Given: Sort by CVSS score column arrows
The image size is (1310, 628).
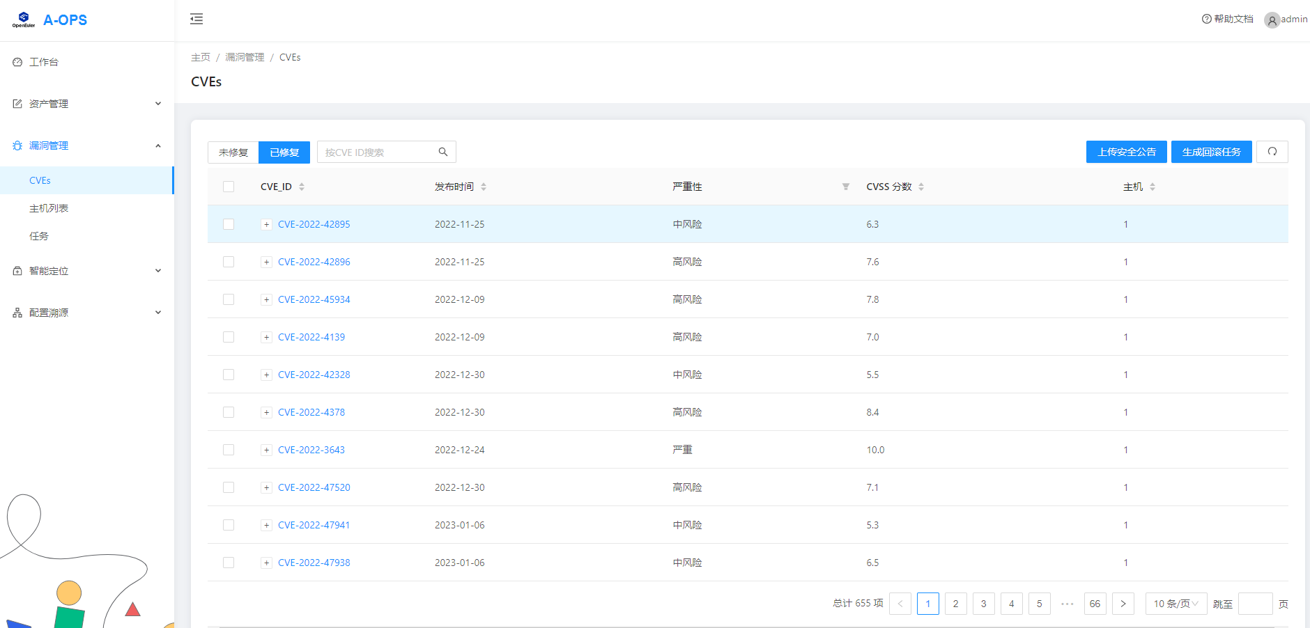Looking at the screenshot, I should point(921,187).
